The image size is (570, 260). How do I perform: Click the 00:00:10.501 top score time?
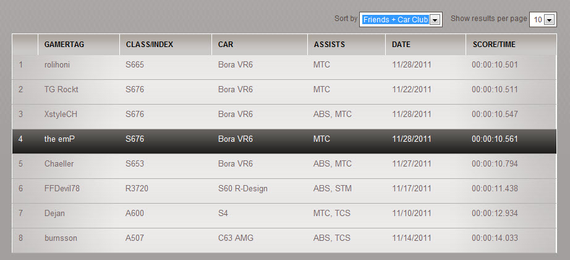click(495, 65)
